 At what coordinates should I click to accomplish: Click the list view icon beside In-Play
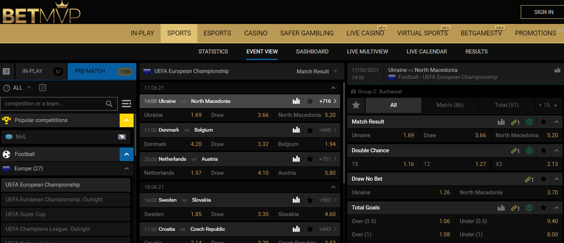[x=6, y=72]
